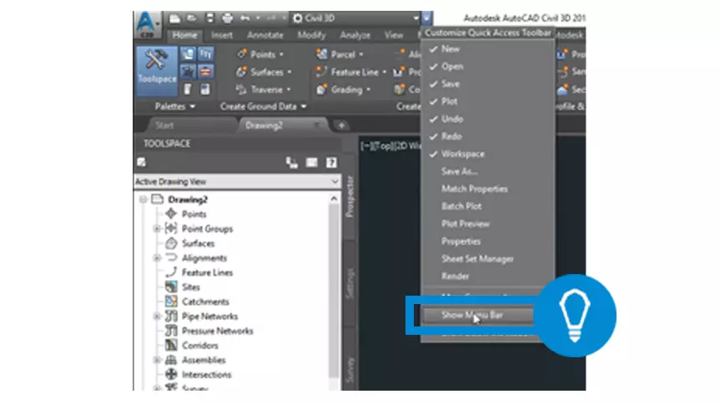Screen dimensions: 720x404
Task: Select Assemblies in the Prospector tree
Action: [x=204, y=361]
